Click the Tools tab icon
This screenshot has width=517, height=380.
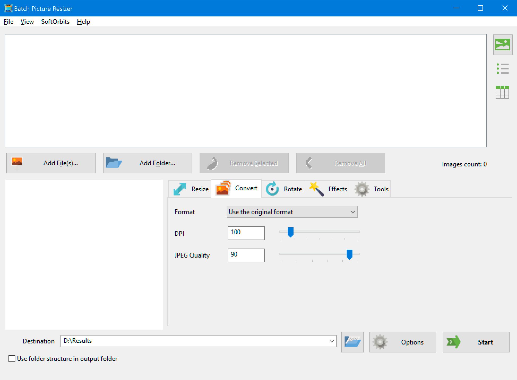tap(361, 189)
